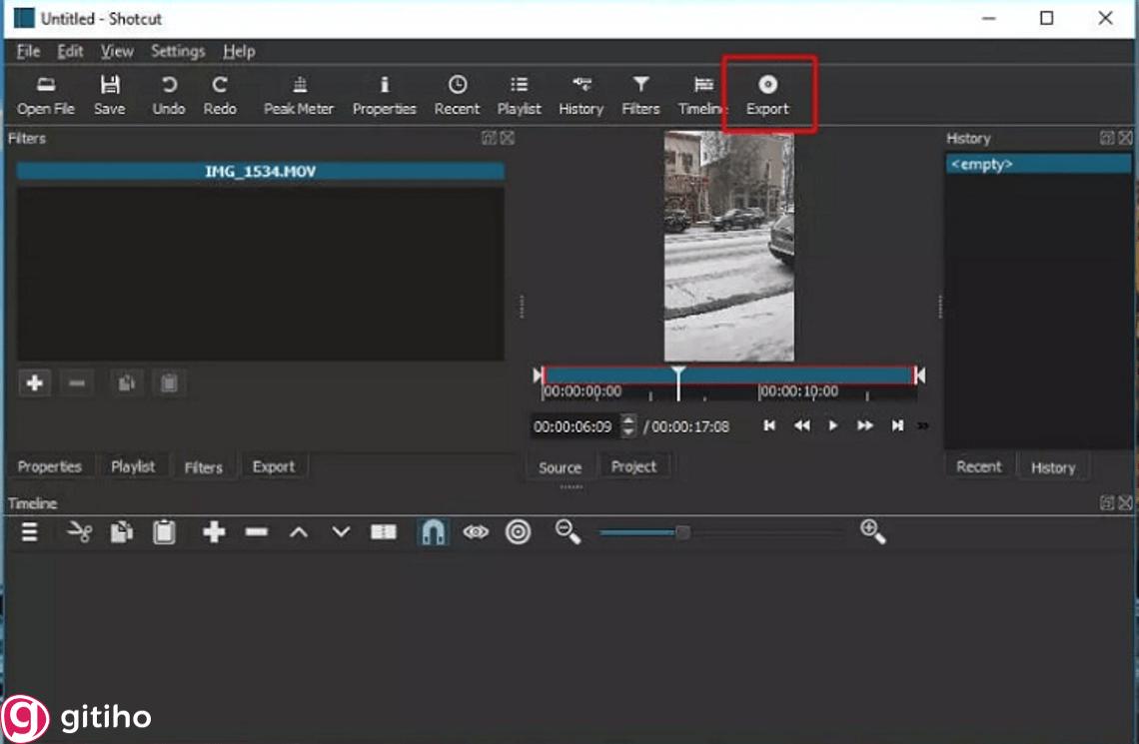Play the video preview
Screen dimensions: 1139x744
pos(833,424)
